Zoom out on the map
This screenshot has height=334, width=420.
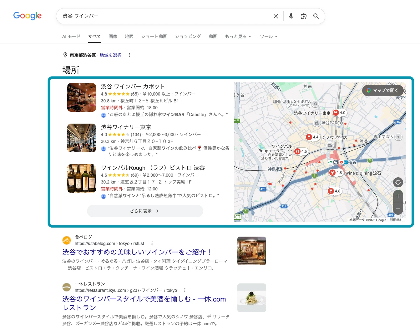click(x=398, y=209)
